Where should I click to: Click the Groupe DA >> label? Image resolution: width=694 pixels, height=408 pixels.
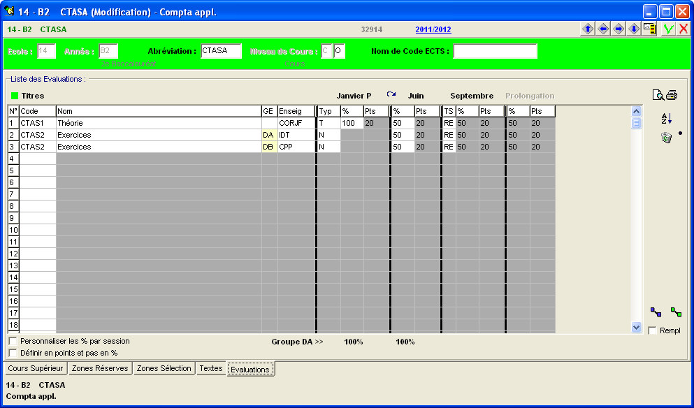[297, 342]
